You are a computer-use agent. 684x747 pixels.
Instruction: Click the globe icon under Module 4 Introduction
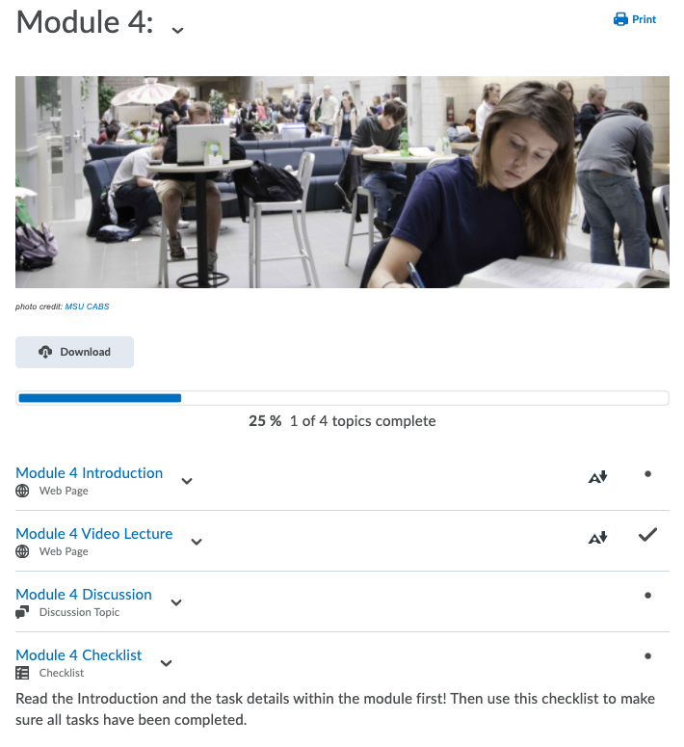(22, 491)
